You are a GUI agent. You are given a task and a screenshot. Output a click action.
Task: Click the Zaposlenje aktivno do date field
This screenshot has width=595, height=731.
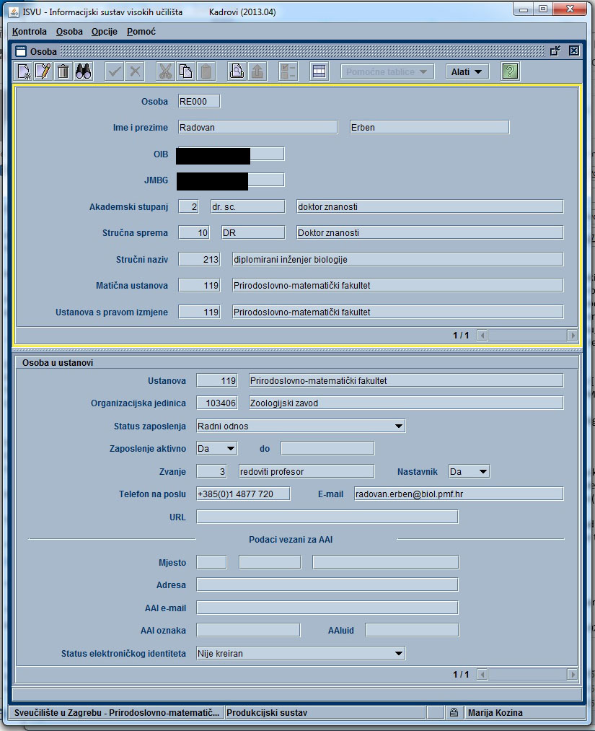(x=327, y=448)
